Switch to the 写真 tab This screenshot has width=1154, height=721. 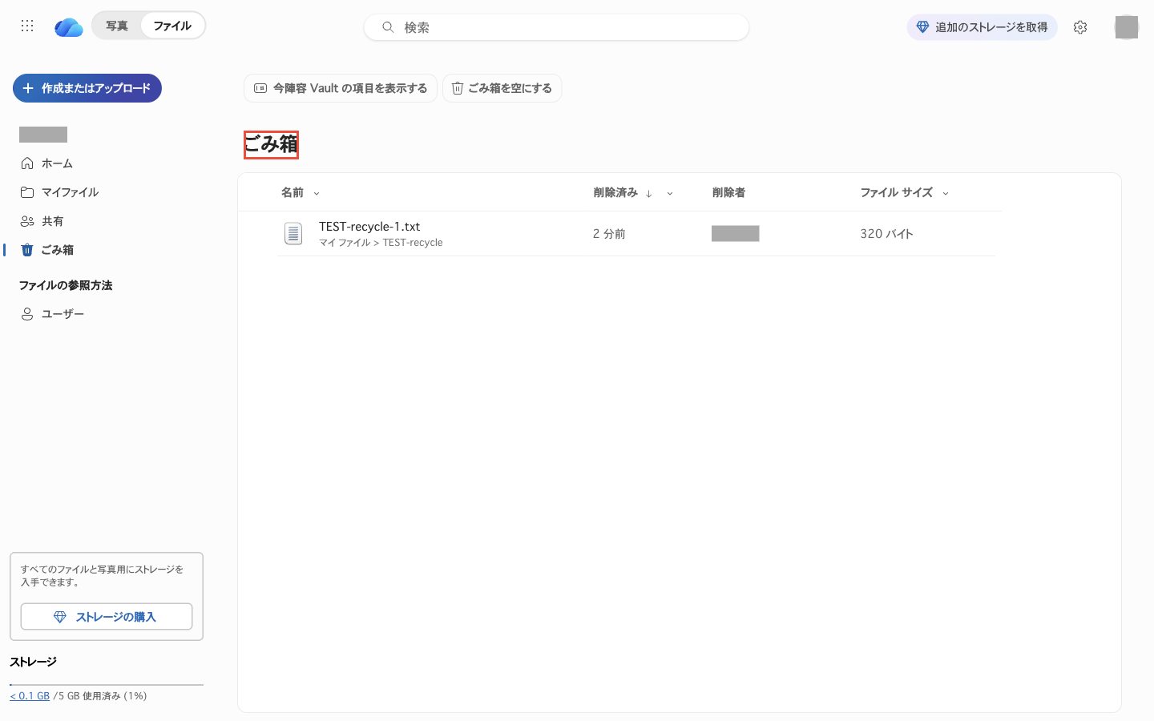[x=117, y=26]
